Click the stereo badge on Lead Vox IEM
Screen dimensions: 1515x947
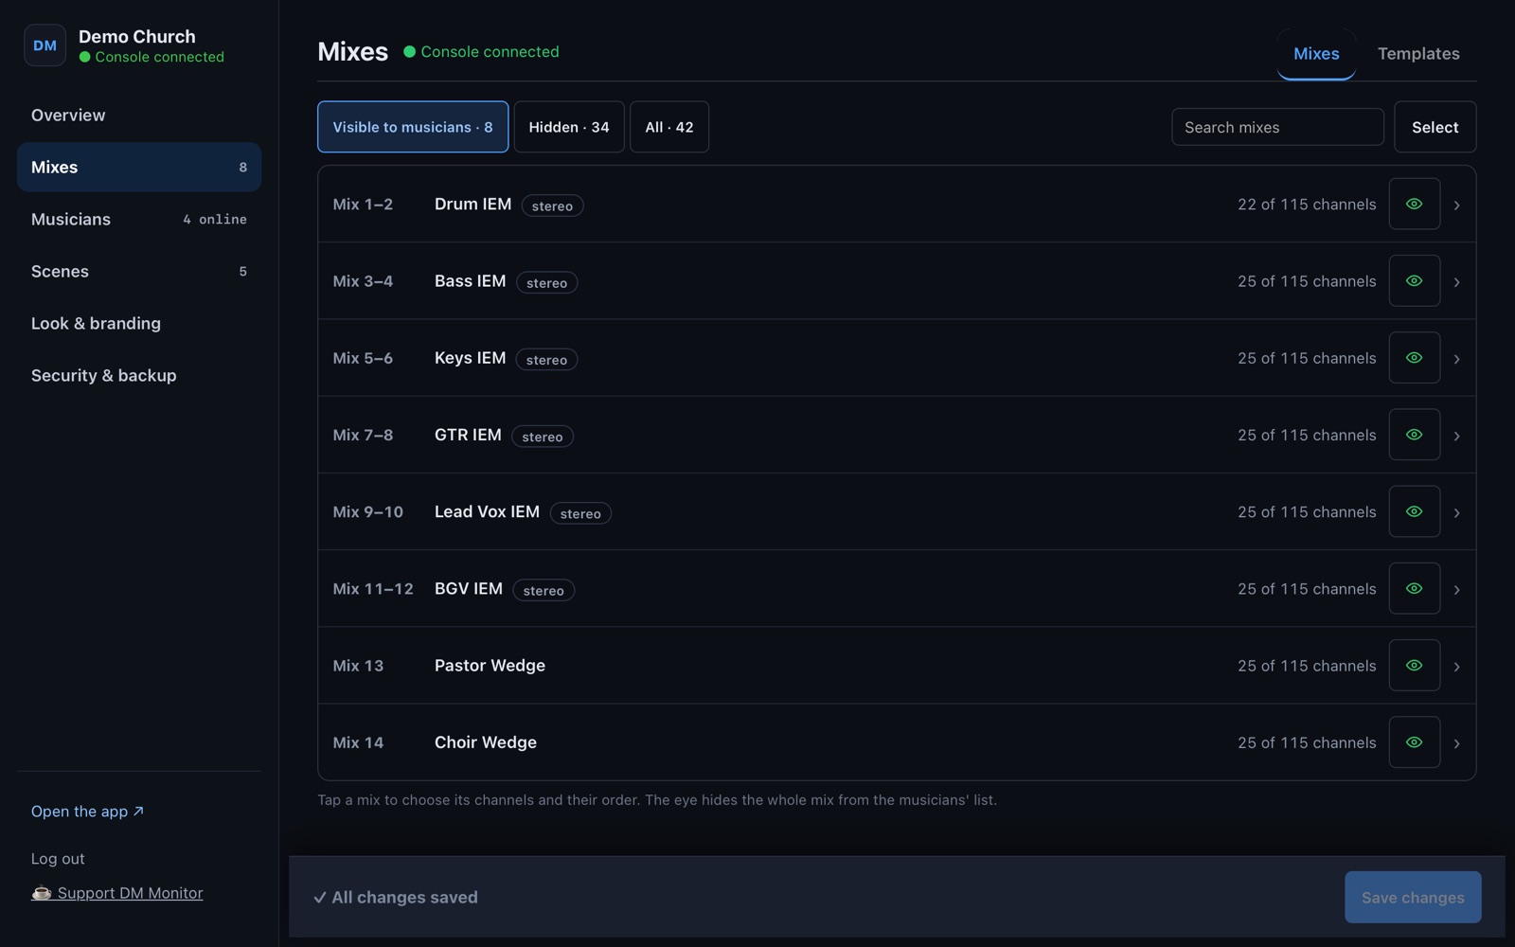pyautogui.click(x=580, y=513)
